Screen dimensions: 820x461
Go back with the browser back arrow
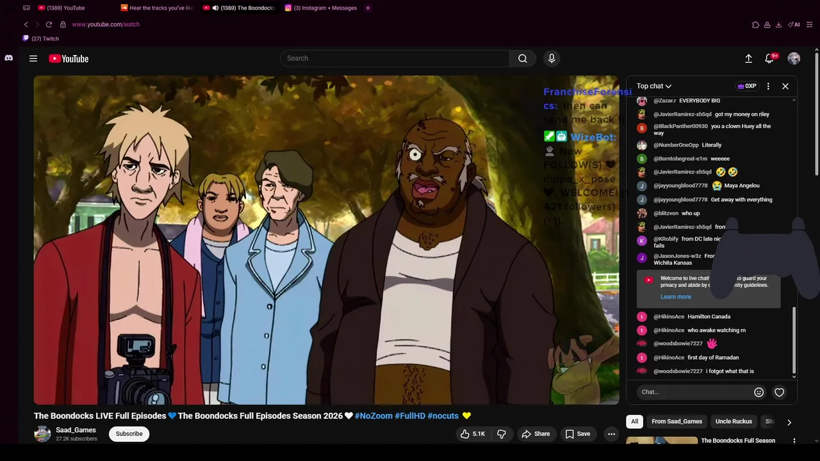pos(26,24)
